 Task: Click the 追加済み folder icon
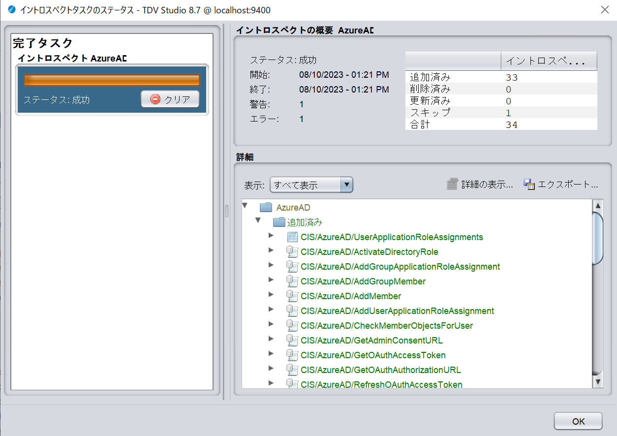279,222
